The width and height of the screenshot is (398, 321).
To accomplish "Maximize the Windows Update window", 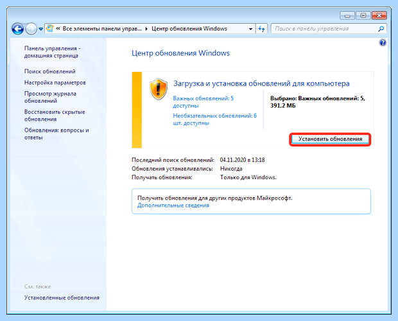I will coord(363,16).
